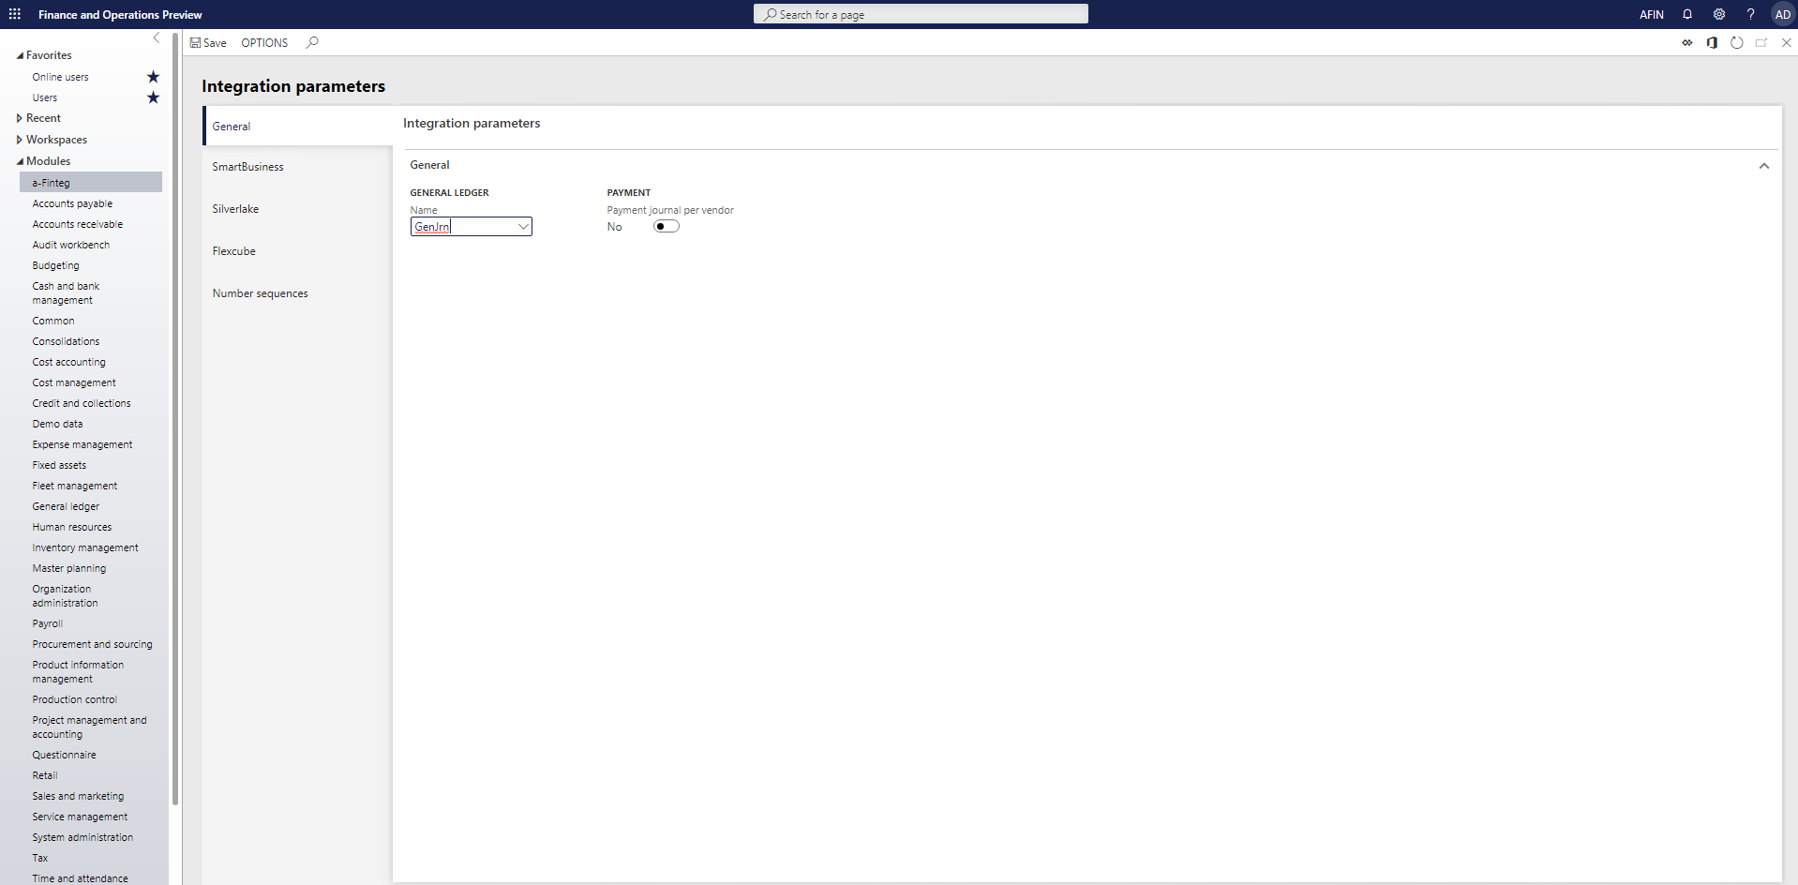1798x885 pixels.
Task: Change the AFIN company
Action: (x=1652, y=14)
